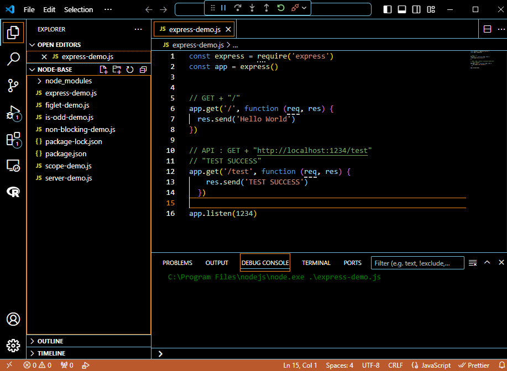Screen dimensions: 507x371
Task: Open editor More Actions menu
Action: click(x=501, y=29)
